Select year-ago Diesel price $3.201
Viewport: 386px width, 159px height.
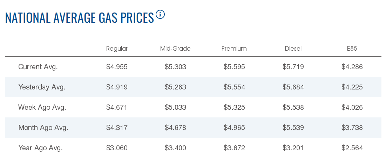[293, 148]
